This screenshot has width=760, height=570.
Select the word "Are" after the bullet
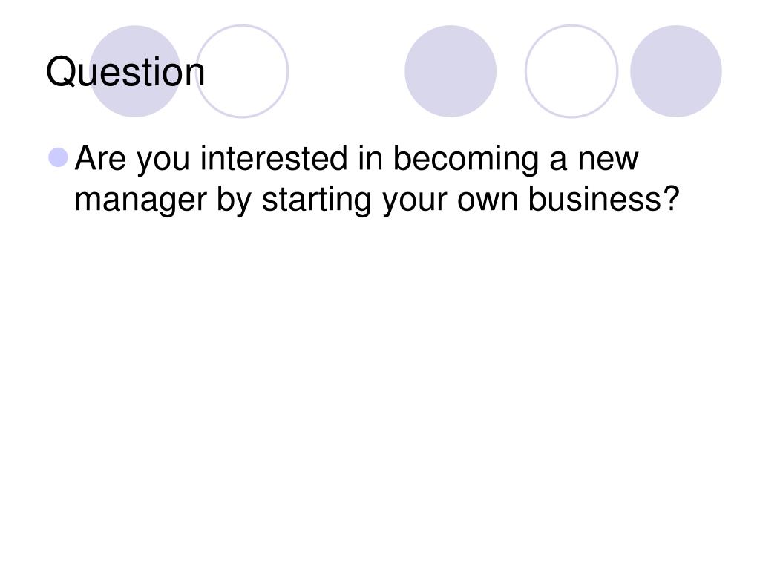(100, 159)
